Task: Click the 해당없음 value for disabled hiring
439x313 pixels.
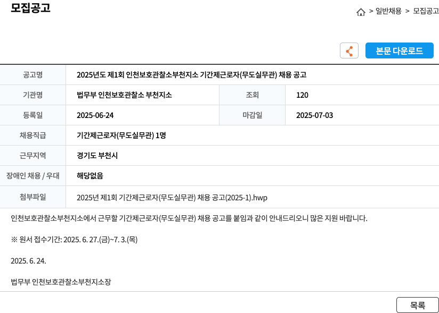Action: pyautogui.click(x=90, y=175)
